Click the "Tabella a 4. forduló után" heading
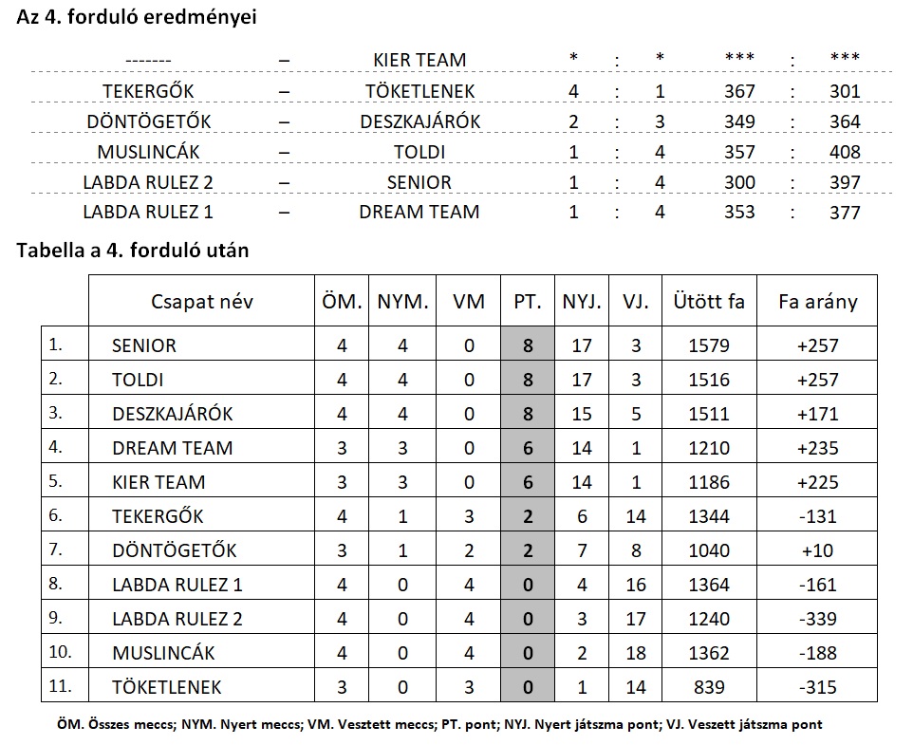Viewport: 913px width, 745px height. pos(133,251)
